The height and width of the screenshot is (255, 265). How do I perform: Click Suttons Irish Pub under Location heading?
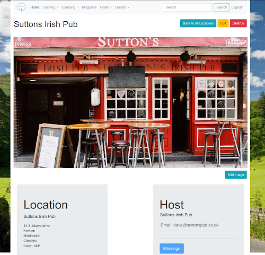point(40,216)
